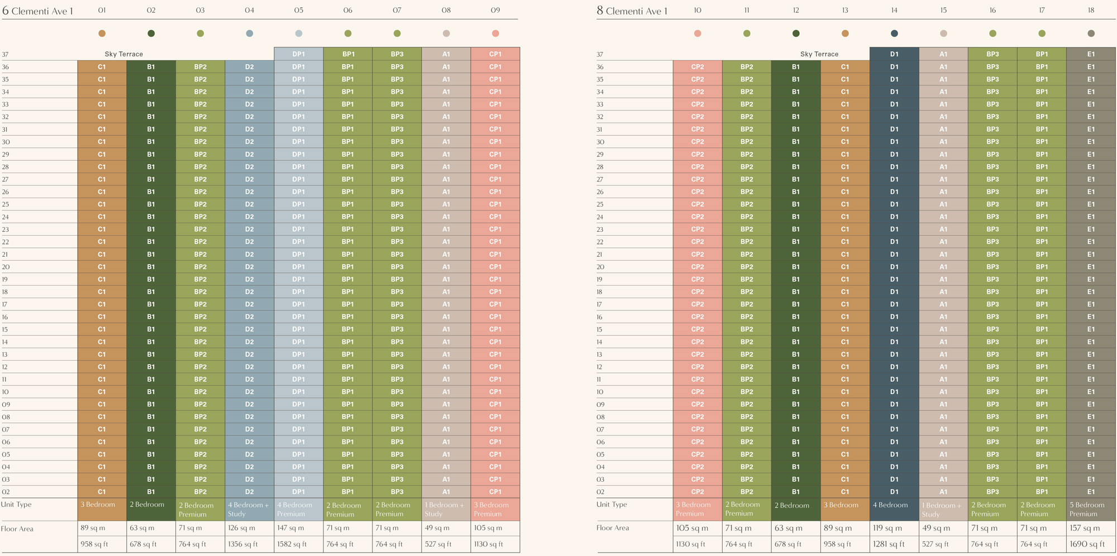The width and height of the screenshot is (1117, 556).
Task: Select the DP1 unit on floor 37
Action: pyautogui.click(x=299, y=54)
